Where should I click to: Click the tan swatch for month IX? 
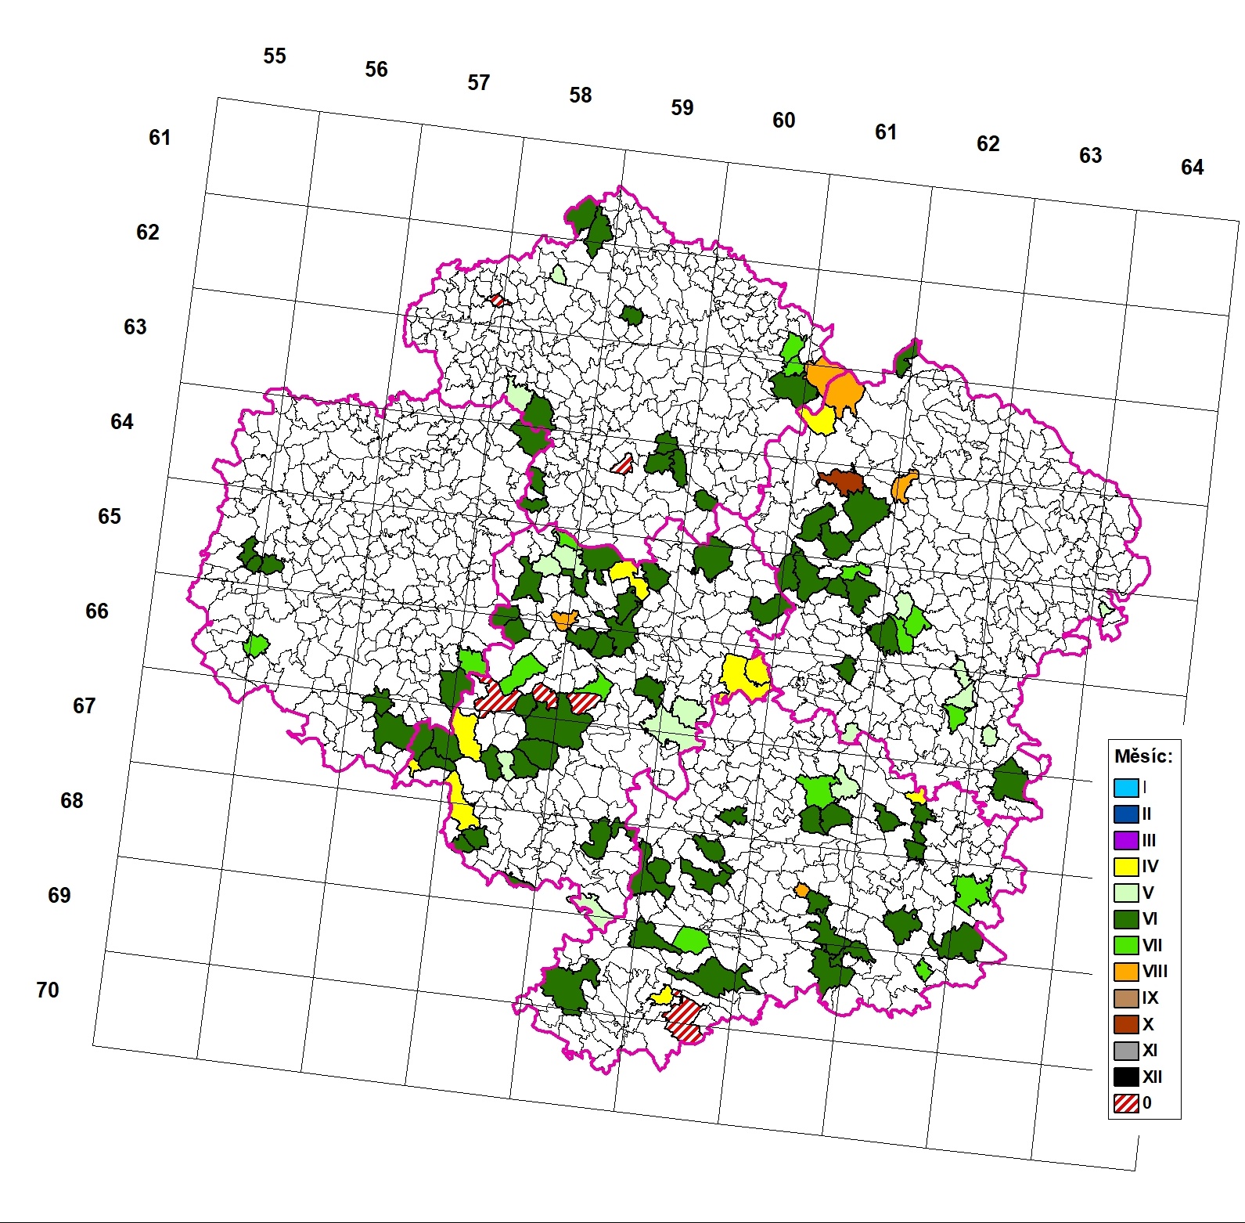coord(1126,998)
